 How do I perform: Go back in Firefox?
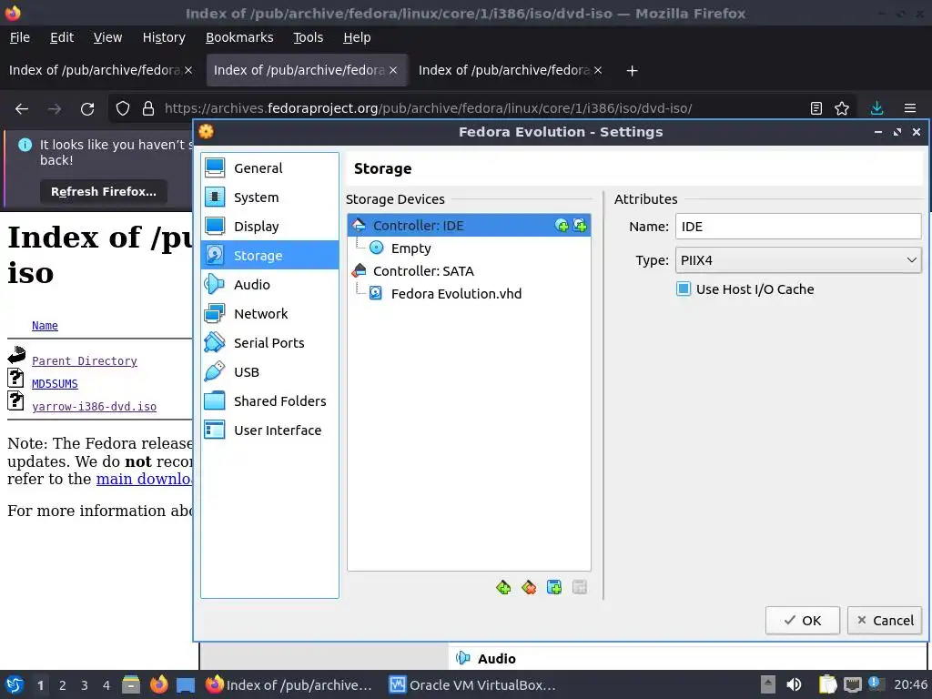point(22,109)
